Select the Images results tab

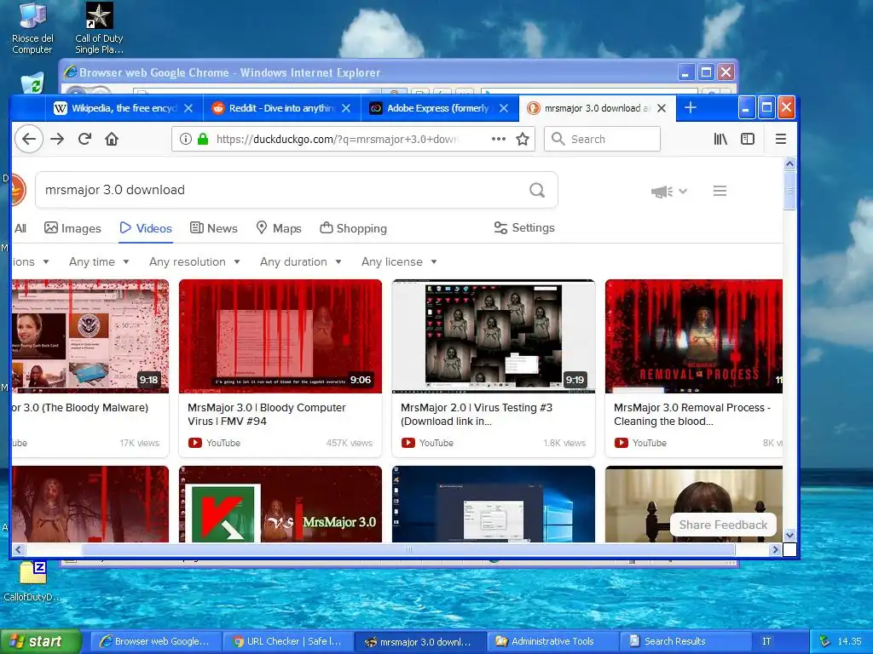pyautogui.click(x=73, y=228)
